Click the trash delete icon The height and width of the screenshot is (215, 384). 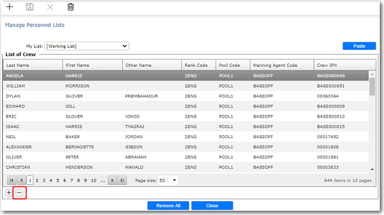coord(70,7)
